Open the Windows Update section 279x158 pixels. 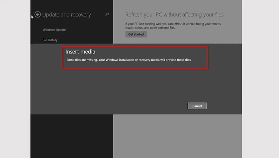point(54,30)
